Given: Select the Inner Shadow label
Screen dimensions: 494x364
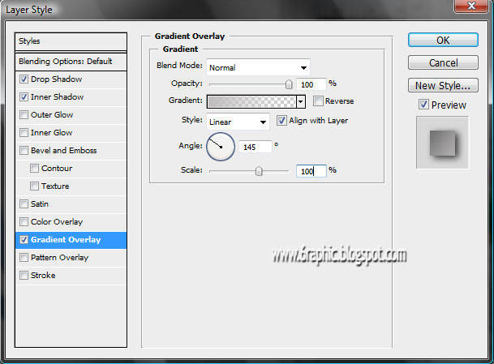Looking at the screenshot, I should (57, 97).
